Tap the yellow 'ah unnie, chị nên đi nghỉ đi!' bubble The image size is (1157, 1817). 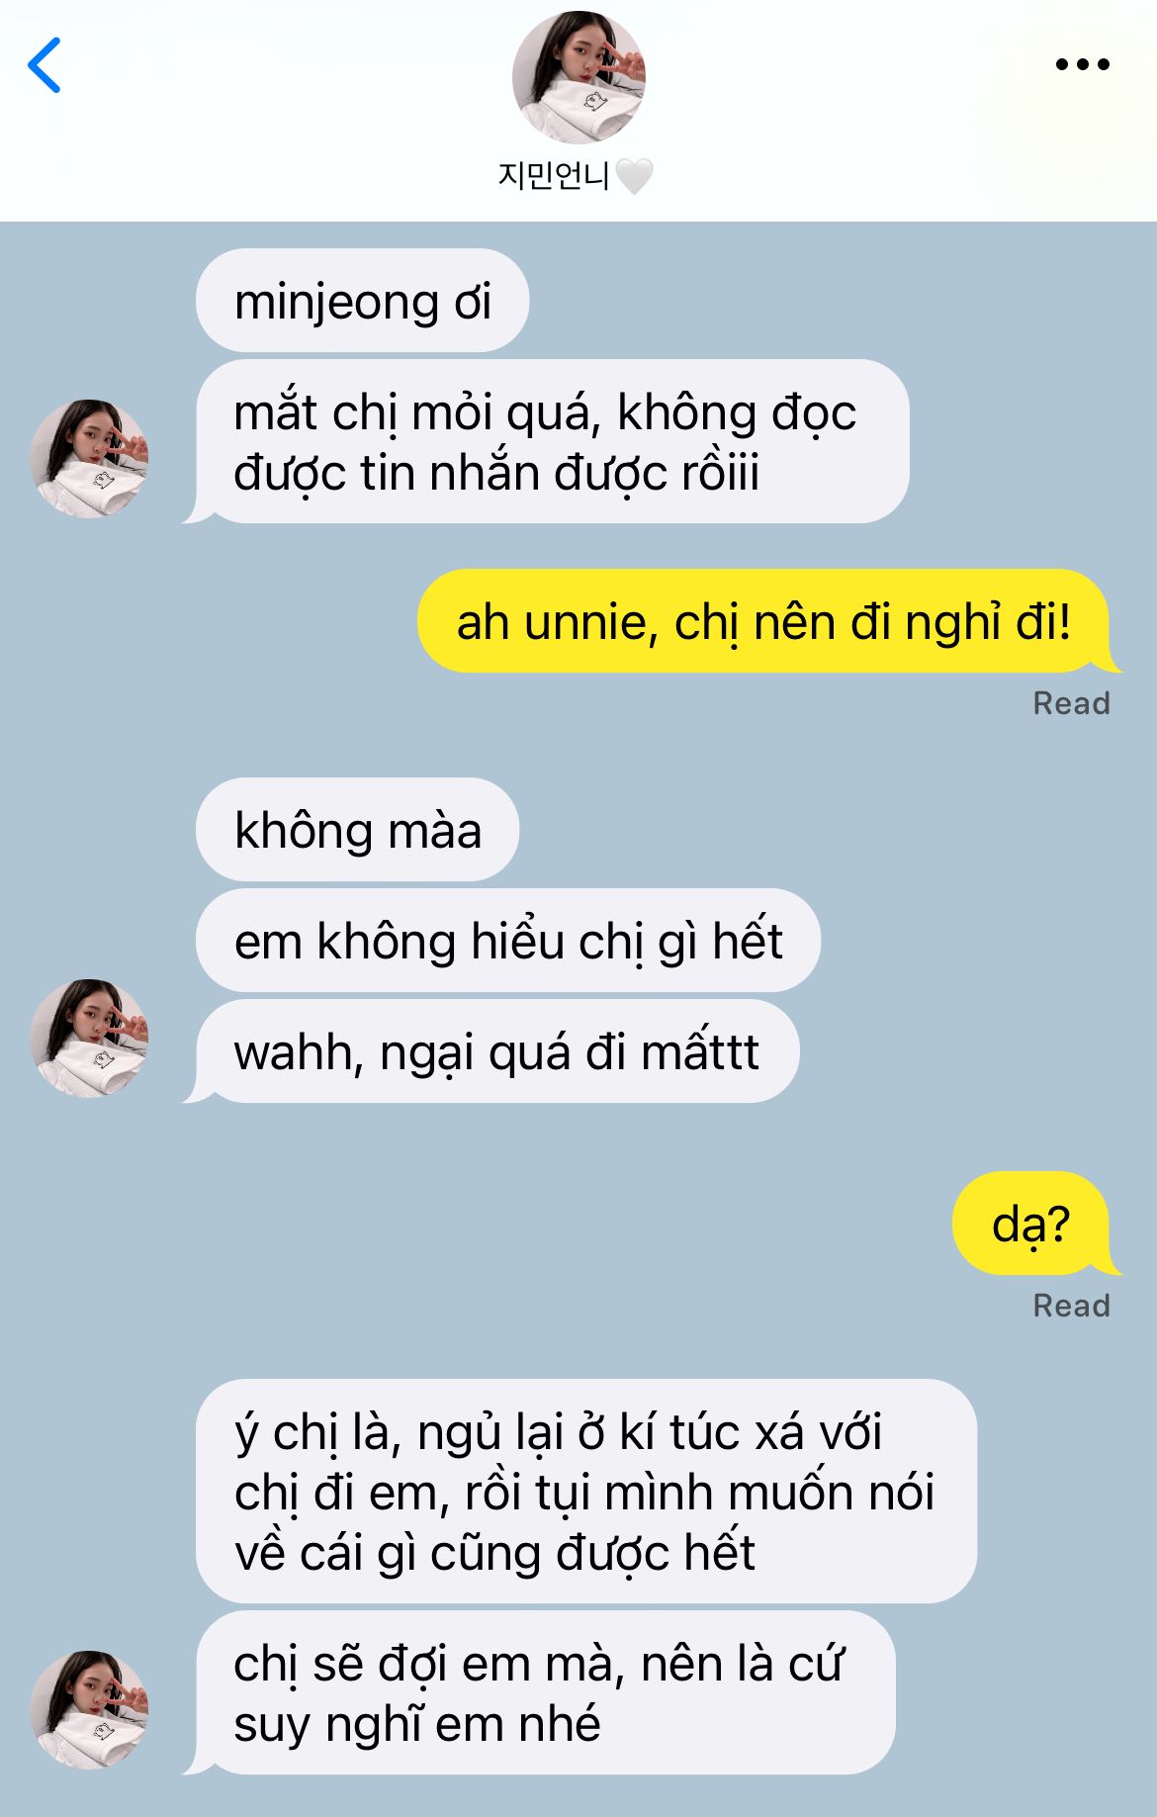tap(766, 621)
